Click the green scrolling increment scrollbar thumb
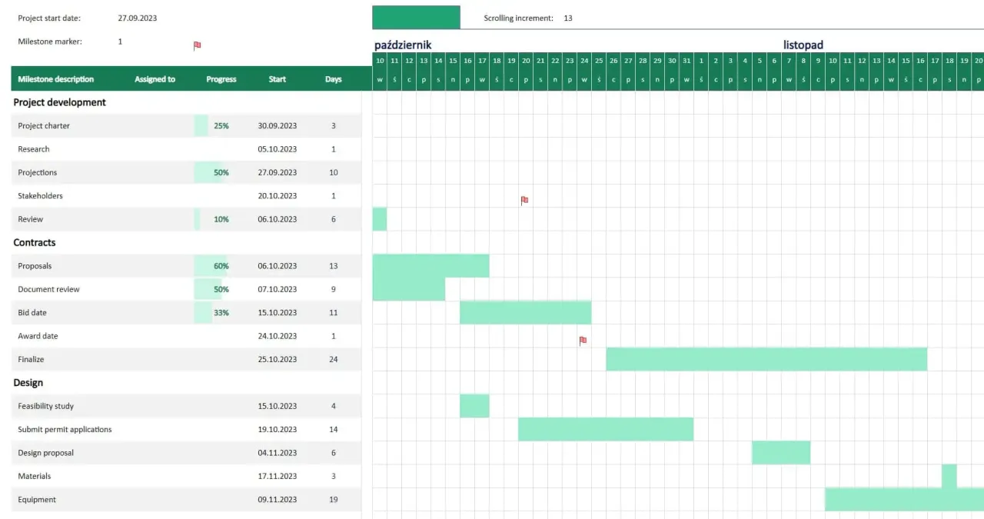The height and width of the screenshot is (519, 984). coord(416,17)
